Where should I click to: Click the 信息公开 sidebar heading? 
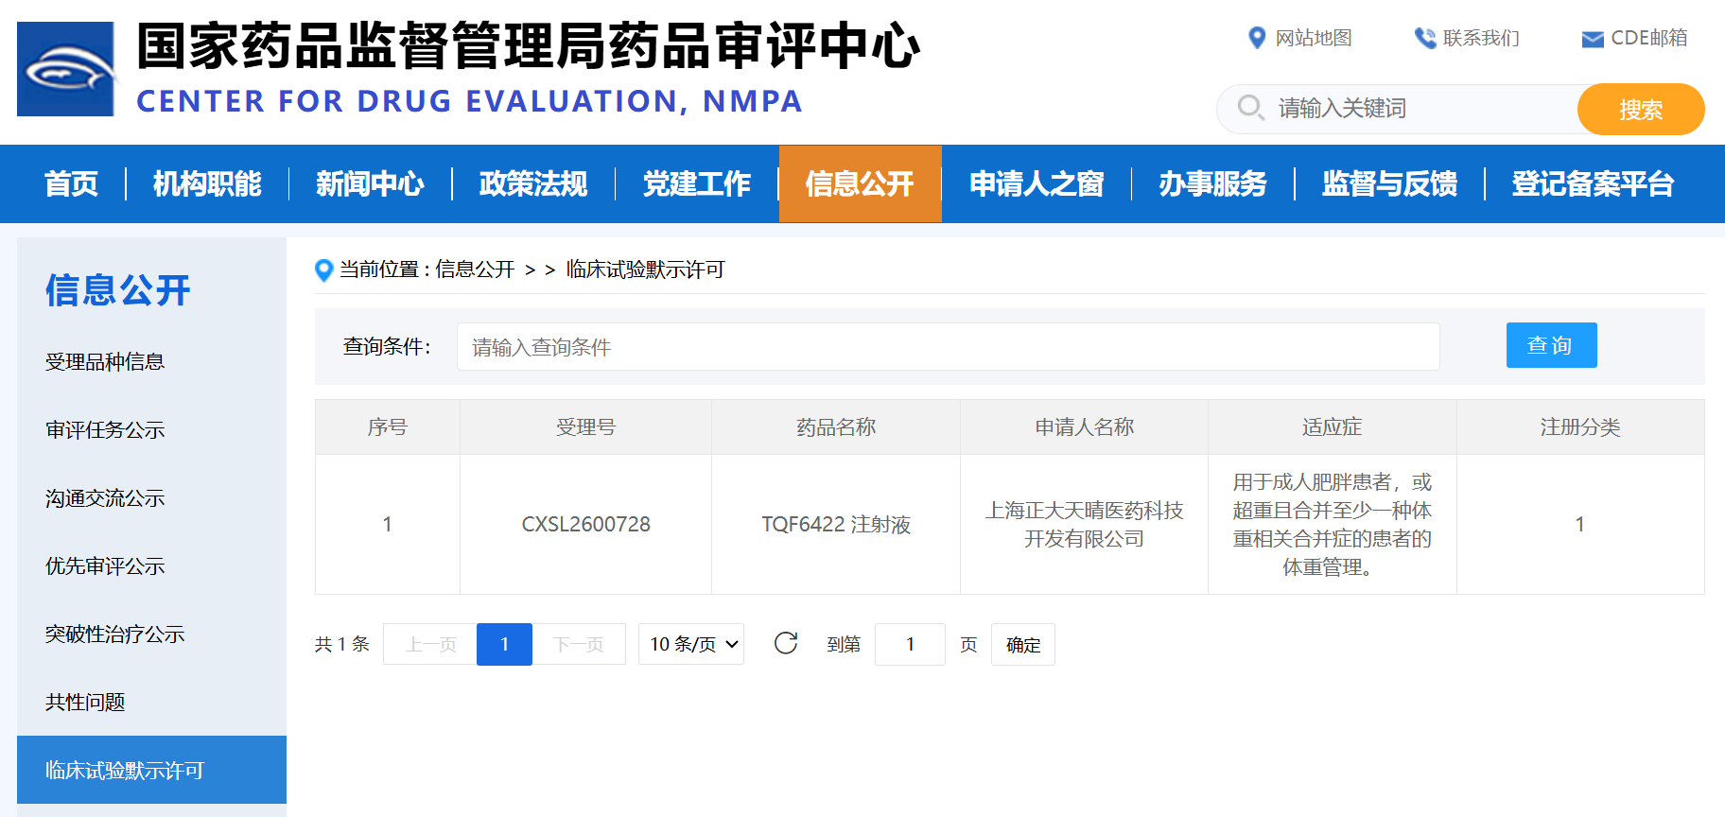(118, 290)
